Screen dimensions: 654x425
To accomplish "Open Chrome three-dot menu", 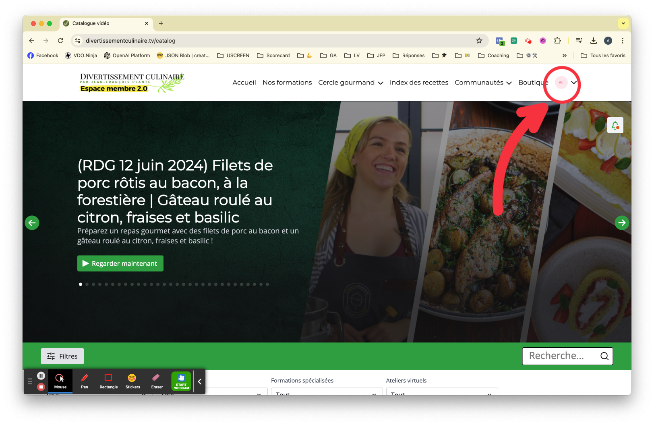I will coord(623,41).
